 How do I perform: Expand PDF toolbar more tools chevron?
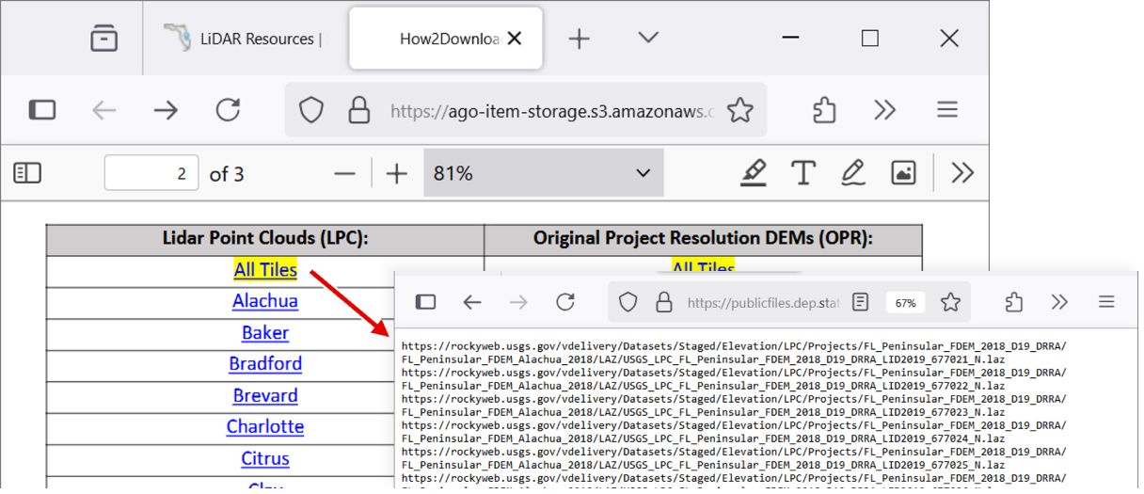pyautogui.click(x=961, y=172)
